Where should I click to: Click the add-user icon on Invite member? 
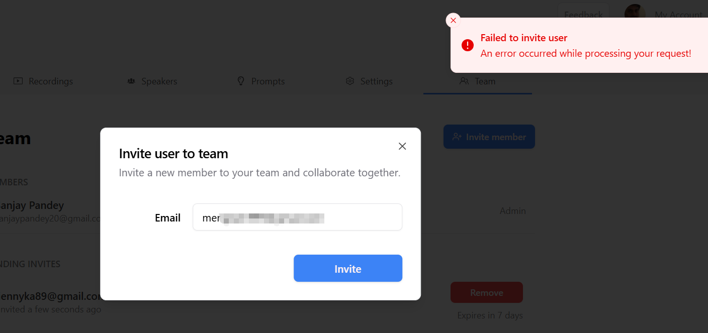tap(457, 137)
